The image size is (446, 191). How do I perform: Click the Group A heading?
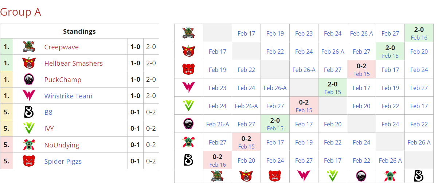pos(20,12)
